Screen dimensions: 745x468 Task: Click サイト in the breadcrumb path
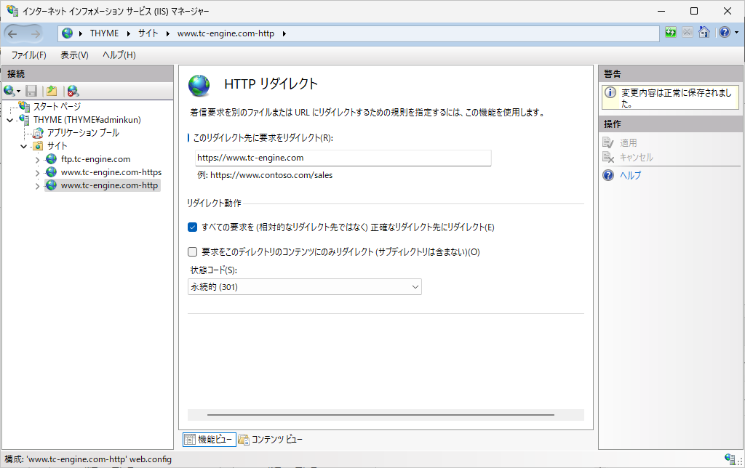click(148, 33)
